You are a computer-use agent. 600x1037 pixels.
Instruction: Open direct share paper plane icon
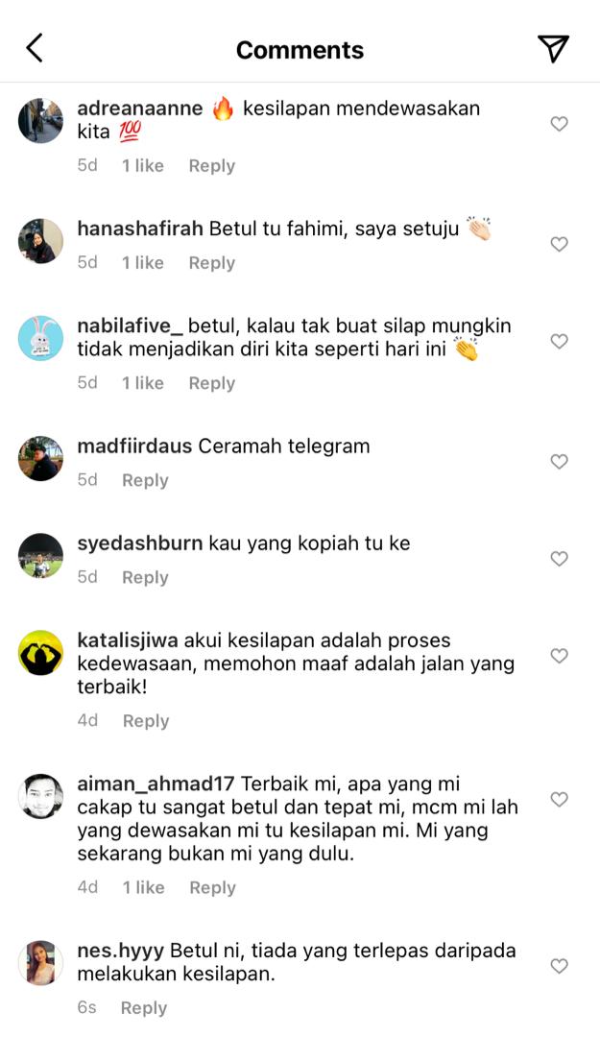click(x=553, y=49)
